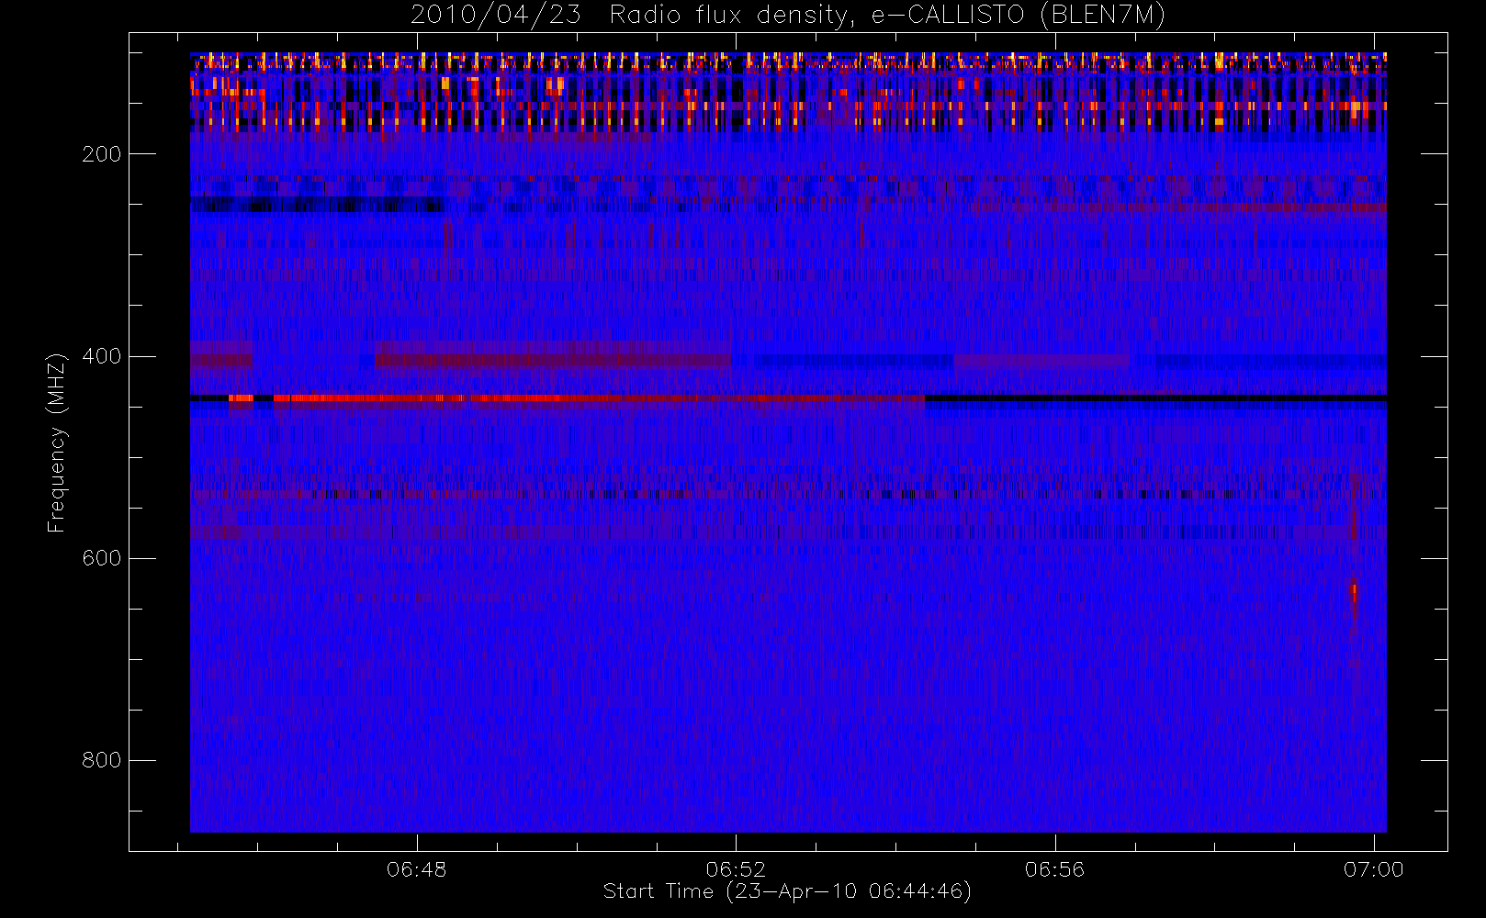Image resolution: width=1486 pixels, height=918 pixels.
Task: Click the 06:48 time tick label
Action: tap(417, 869)
